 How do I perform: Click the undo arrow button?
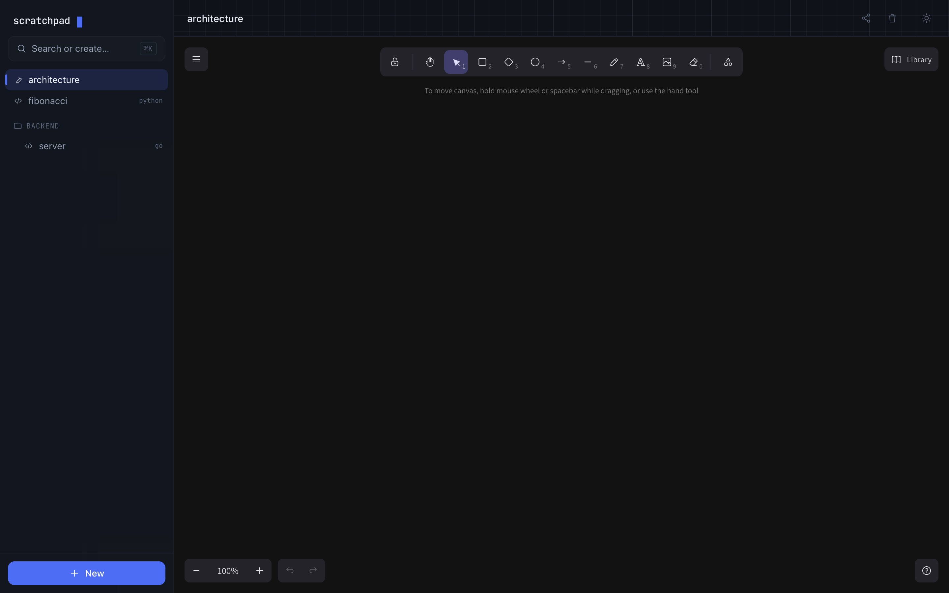[289, 571]
